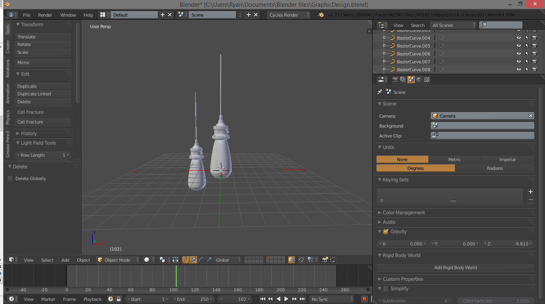545x304 pixels.
Task: Click the Blender logo icon in top bar
Action: tap(321, 15)
